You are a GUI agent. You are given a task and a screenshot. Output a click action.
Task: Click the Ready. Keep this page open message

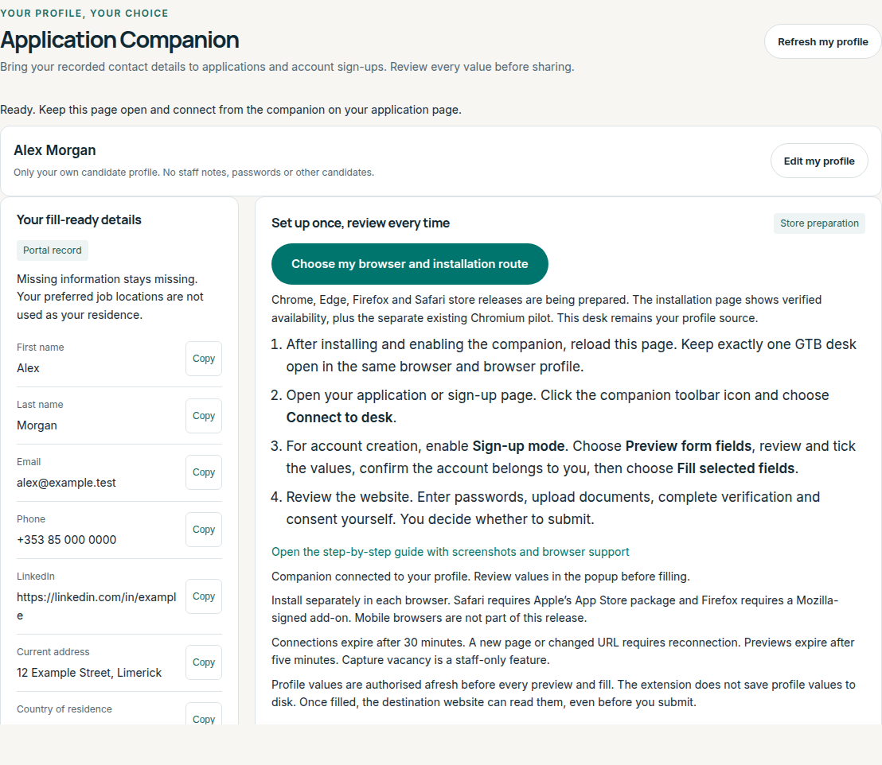[231, 110]
